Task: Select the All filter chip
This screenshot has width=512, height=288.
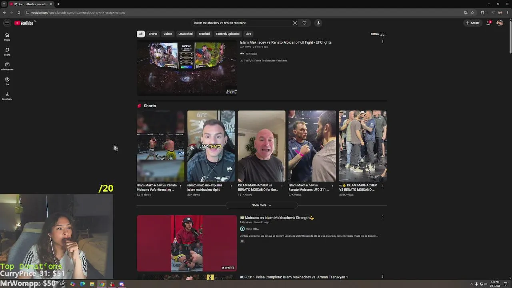Action: (140, 34)
